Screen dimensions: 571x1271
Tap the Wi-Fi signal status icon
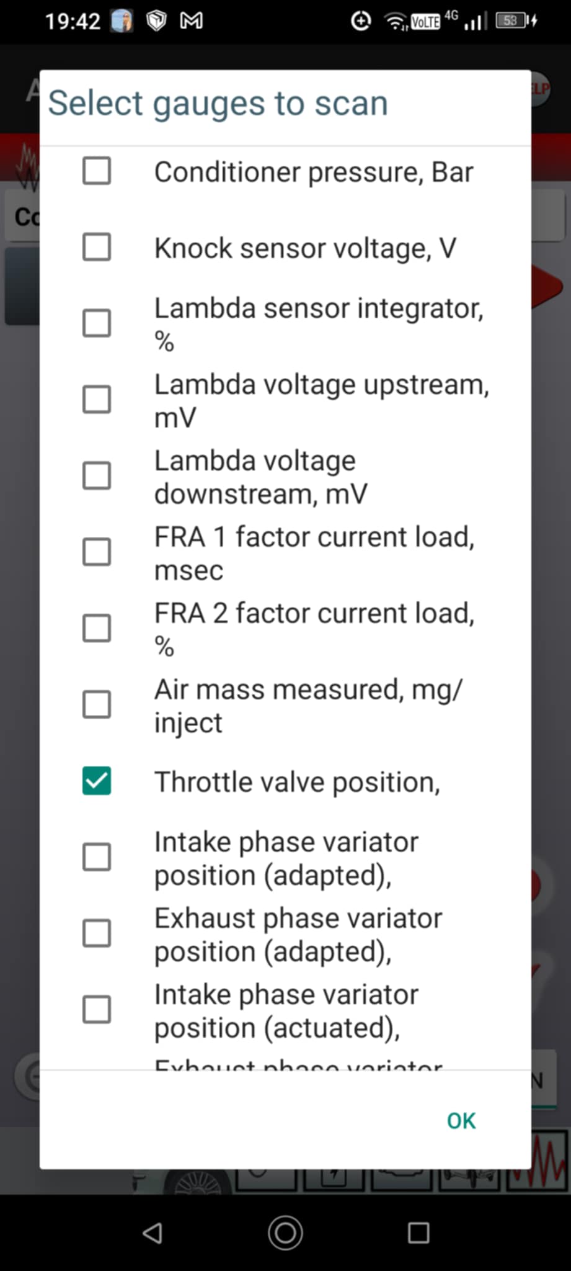[395, 22]
